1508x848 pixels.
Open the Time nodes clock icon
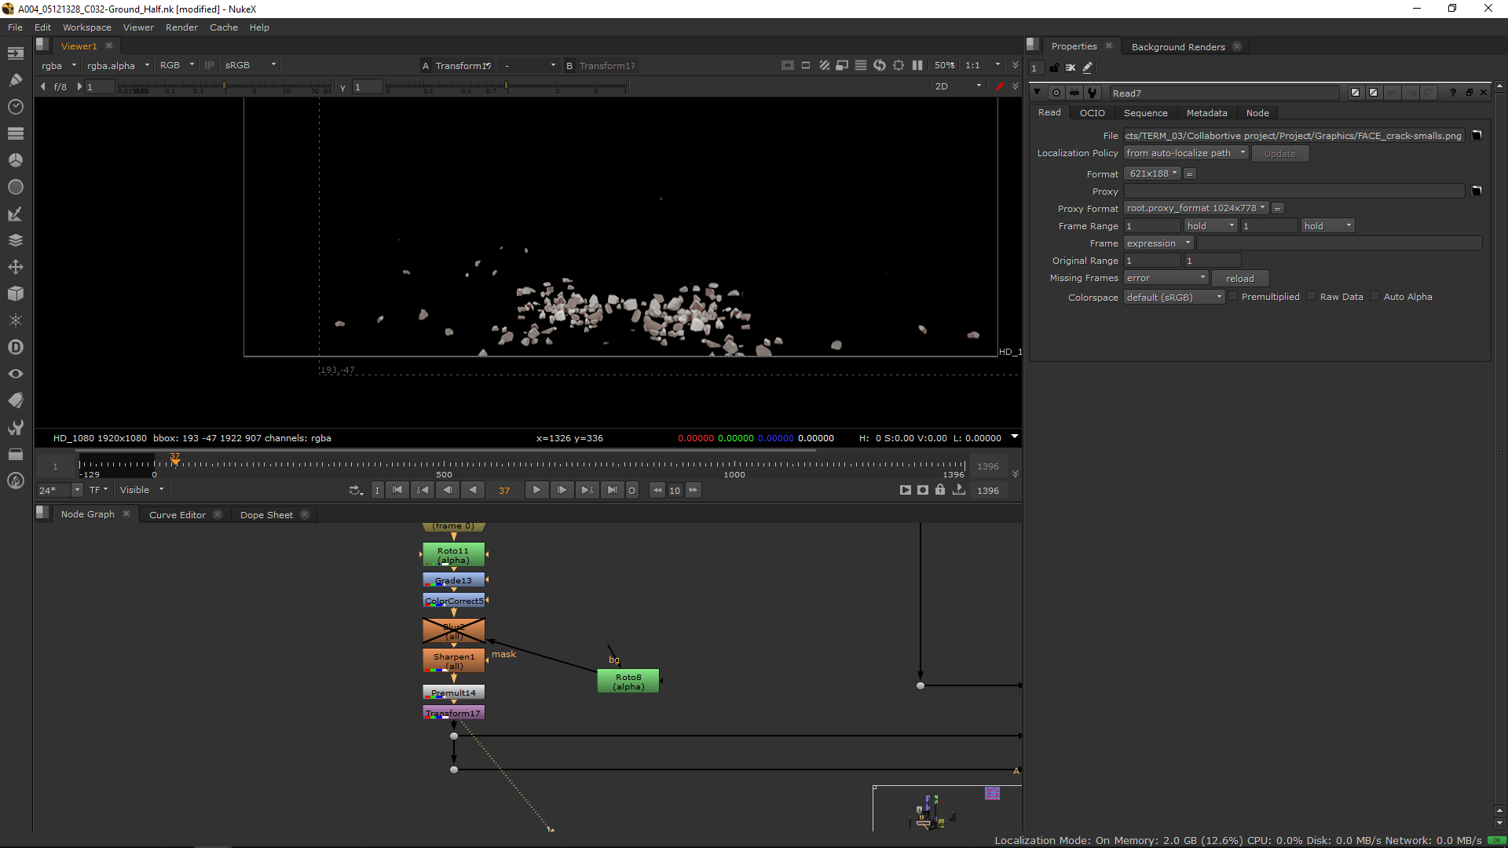[x=15, y=107]
